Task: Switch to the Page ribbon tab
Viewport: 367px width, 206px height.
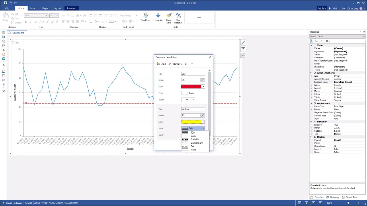Action: click(45, 8)
